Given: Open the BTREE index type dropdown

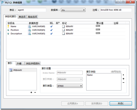Looking at the screenshot, I should 70,86.
